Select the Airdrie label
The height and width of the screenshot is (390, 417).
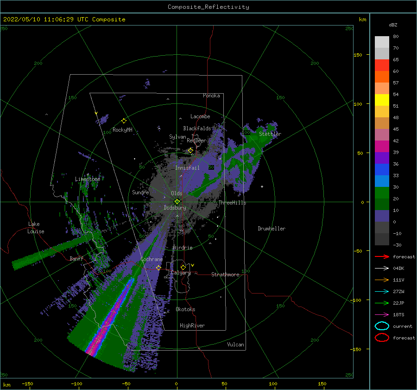183,248
